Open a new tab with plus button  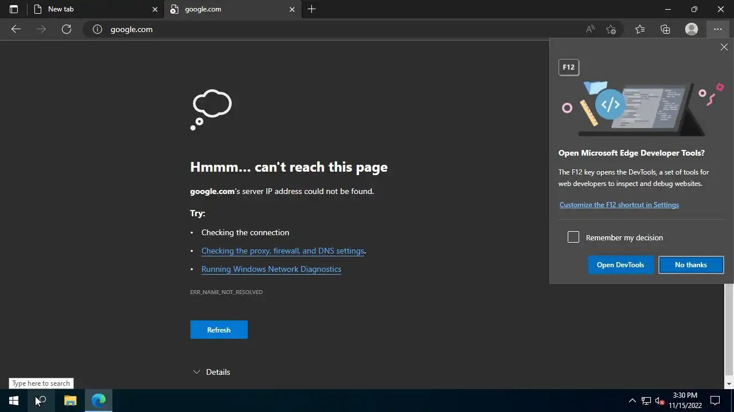tap(311, 9)
